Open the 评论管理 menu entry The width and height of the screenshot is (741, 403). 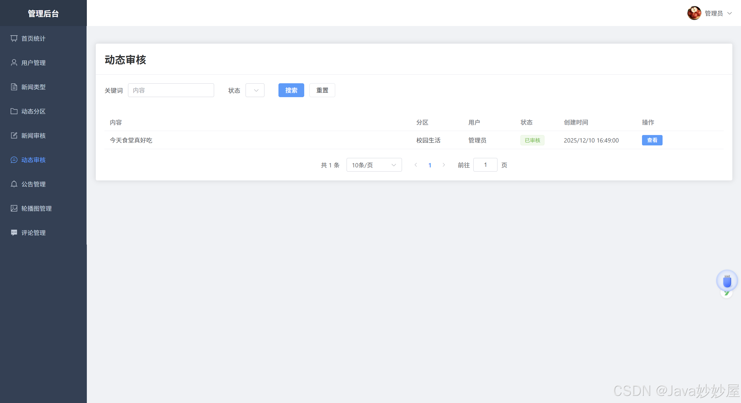[34, 233]
